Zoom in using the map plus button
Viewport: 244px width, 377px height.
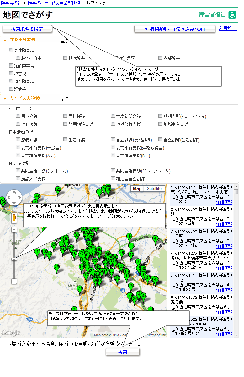pos(14,230)
